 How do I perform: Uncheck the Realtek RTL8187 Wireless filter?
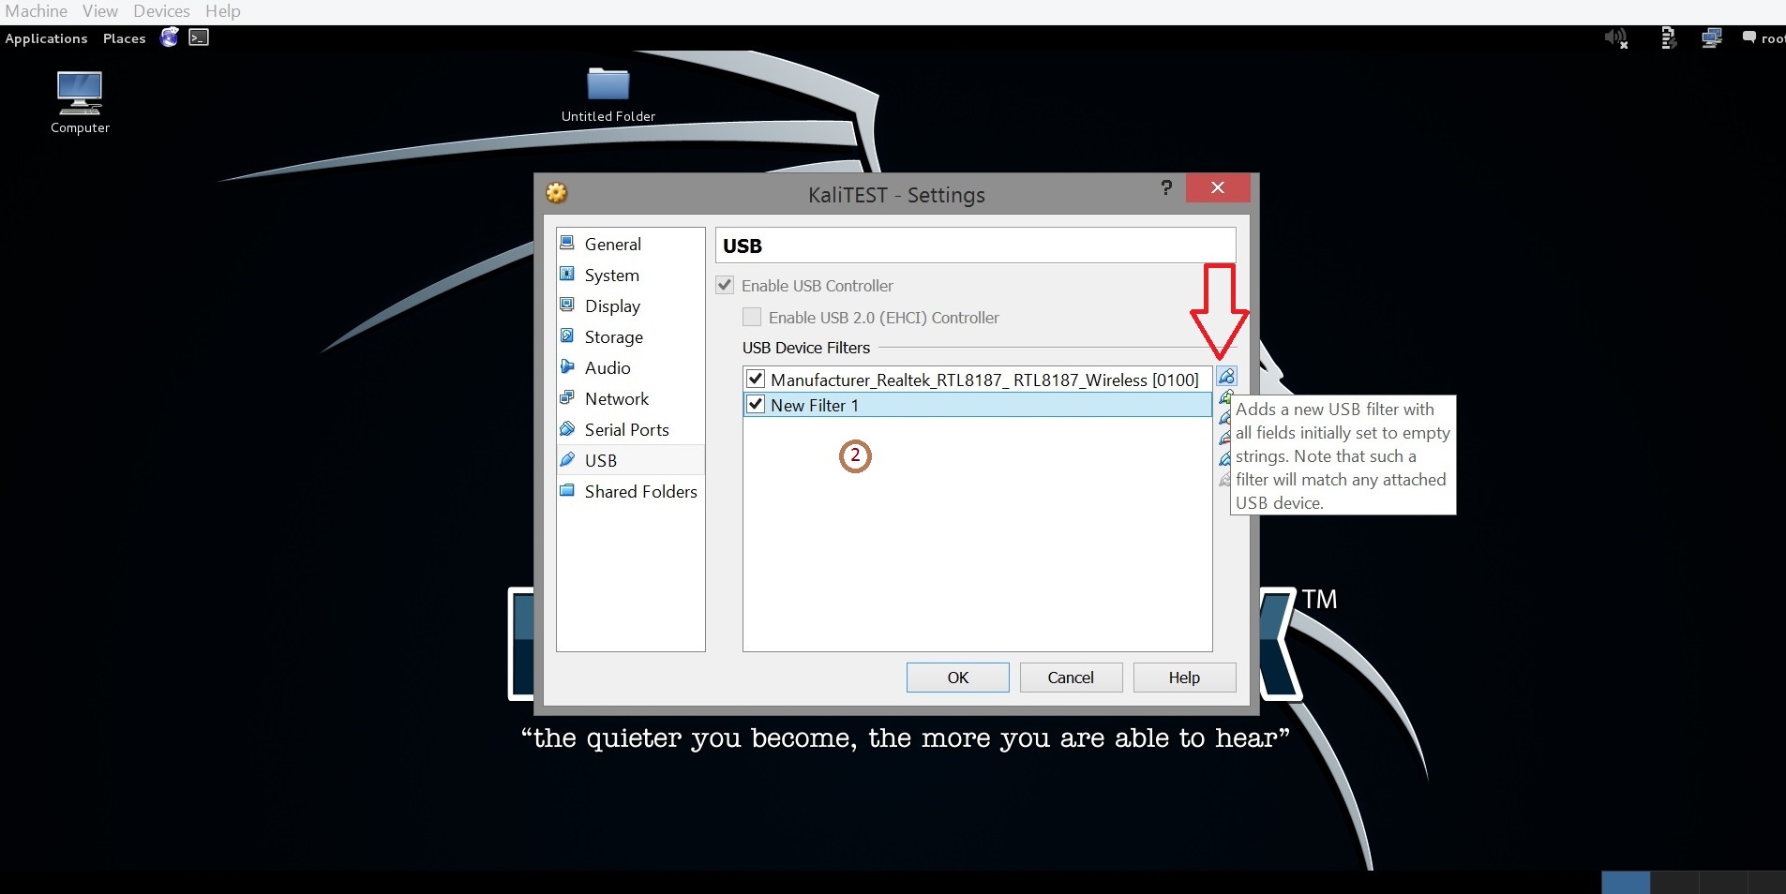756,379
